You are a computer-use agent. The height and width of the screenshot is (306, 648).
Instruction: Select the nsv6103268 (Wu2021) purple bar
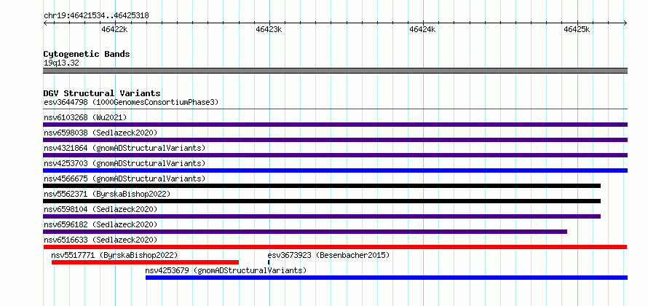335,125
